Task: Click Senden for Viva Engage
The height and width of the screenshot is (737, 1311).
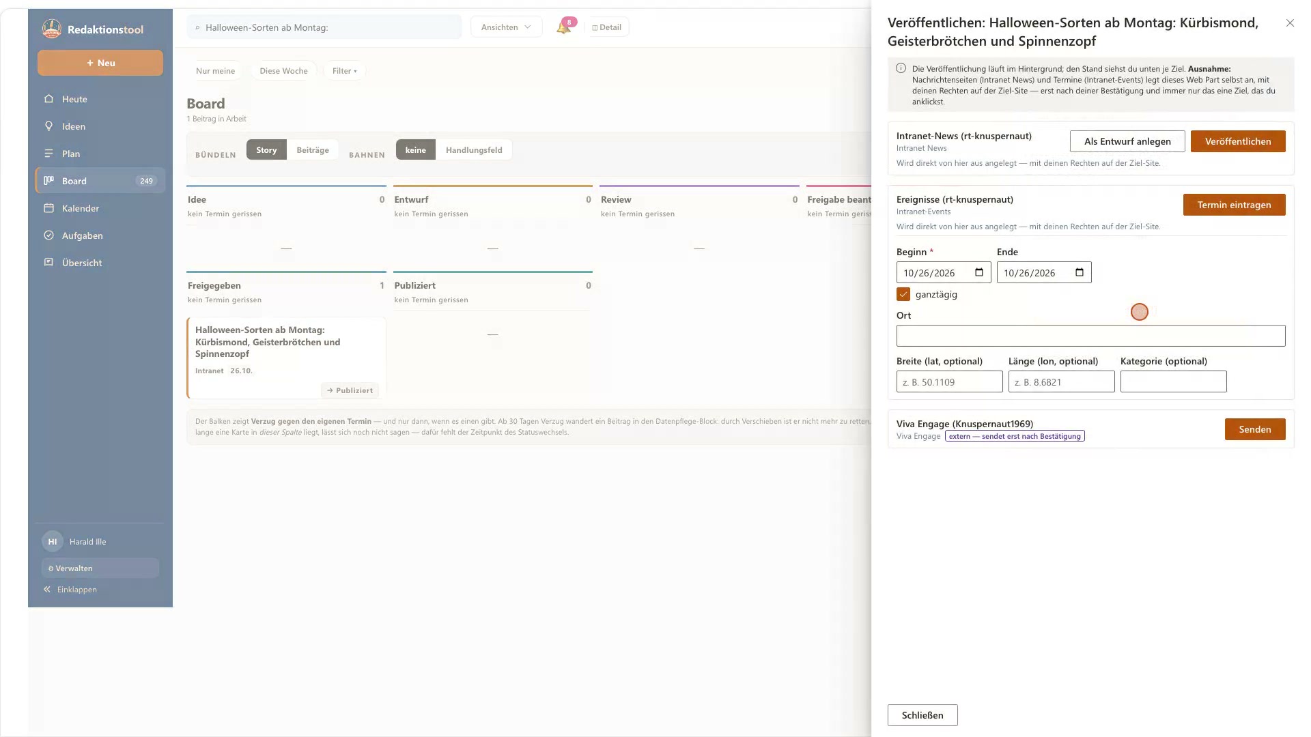Action: click(x=1255, y=429)
